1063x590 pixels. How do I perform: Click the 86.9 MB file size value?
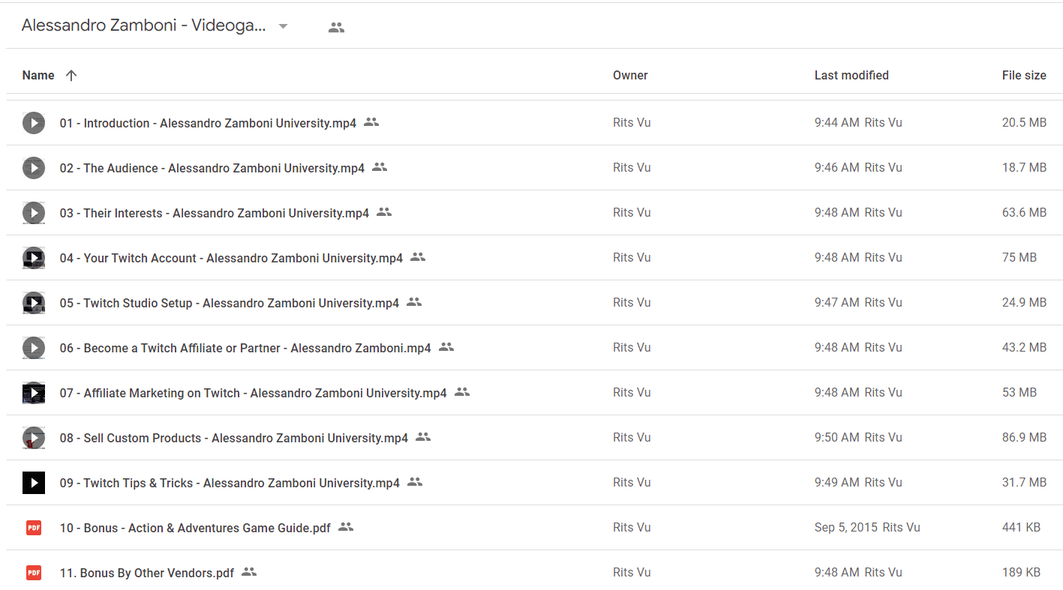click(1024, 437)
